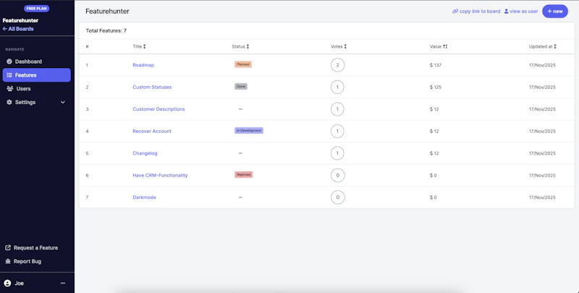Screen dimensions: 579x293
Task: Click the Report Bug insect icon
Action: pyautogui.click(x=8, y=261)
